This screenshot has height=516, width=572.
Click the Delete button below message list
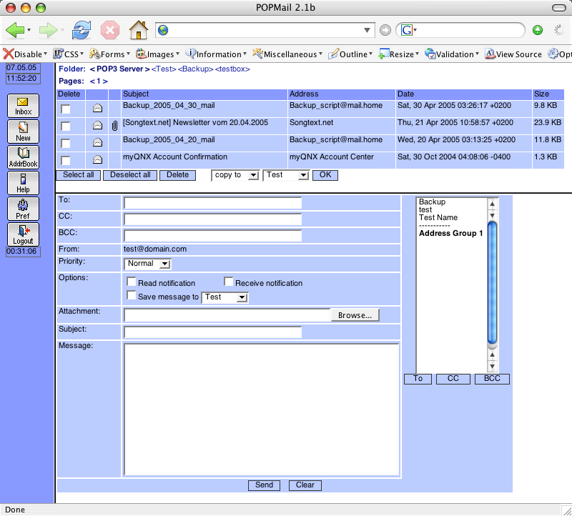(177, 175)
